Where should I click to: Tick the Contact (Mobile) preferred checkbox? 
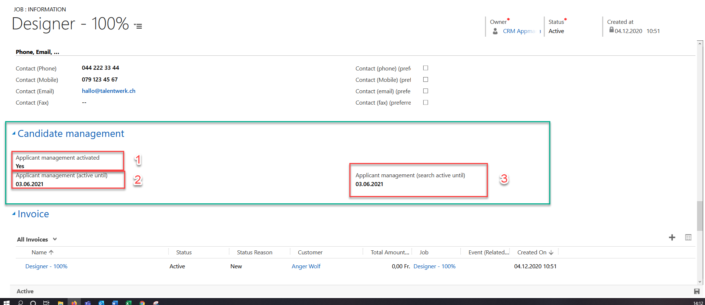click(425, 79)
